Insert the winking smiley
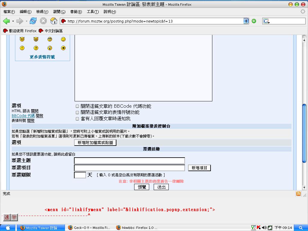The height and width of the screenshot is (231, 308). point(63,39)
